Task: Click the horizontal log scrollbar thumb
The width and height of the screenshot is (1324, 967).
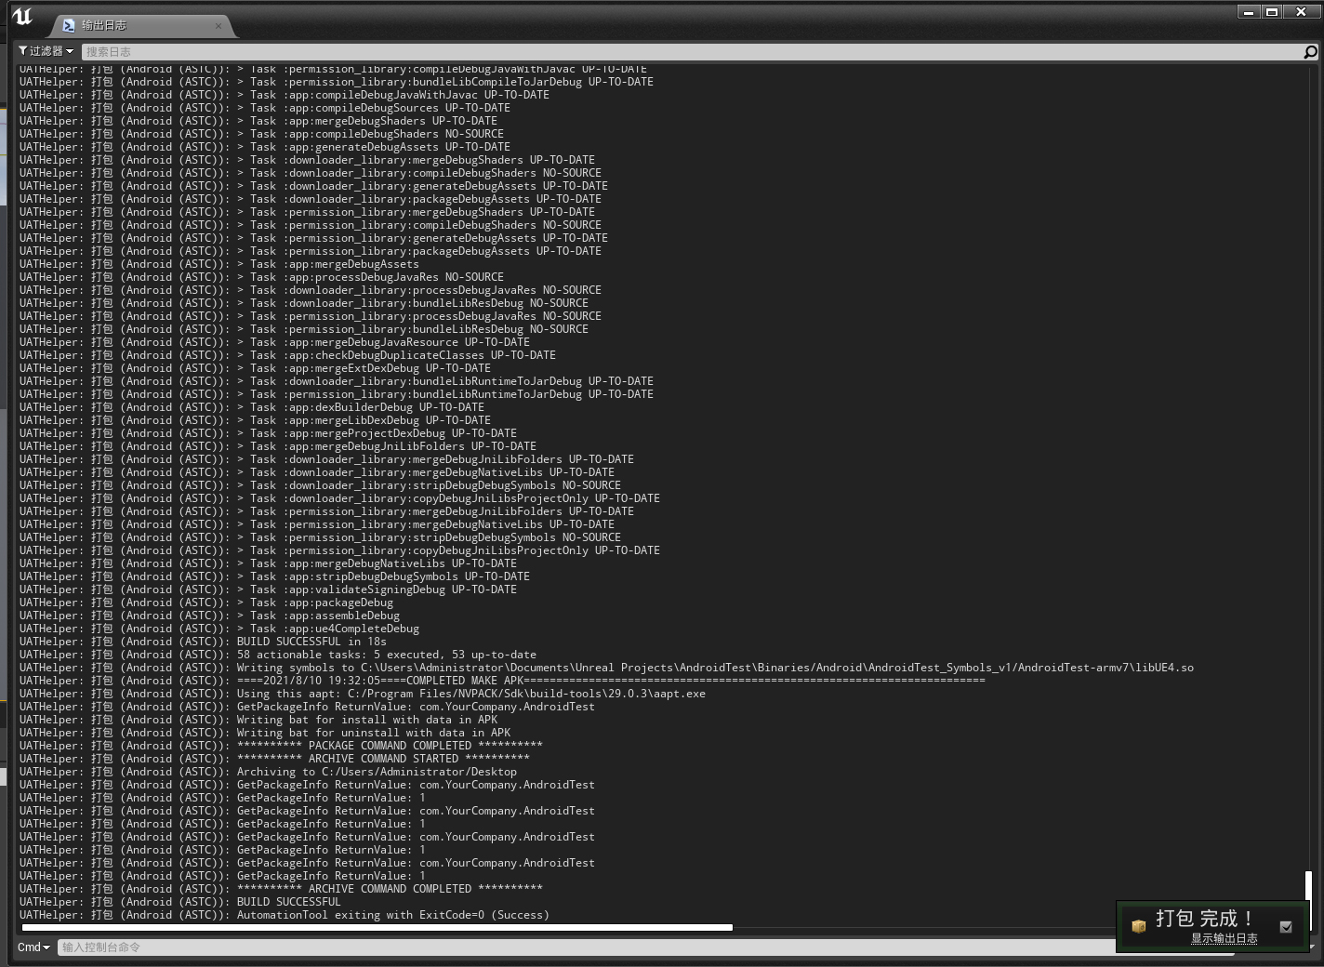Action: [377, 927]
